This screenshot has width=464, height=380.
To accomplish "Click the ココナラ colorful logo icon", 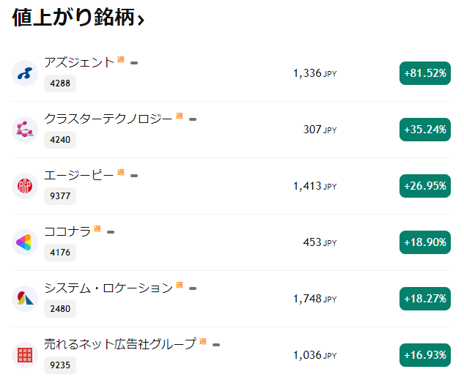I will click(x=25, y=242).
